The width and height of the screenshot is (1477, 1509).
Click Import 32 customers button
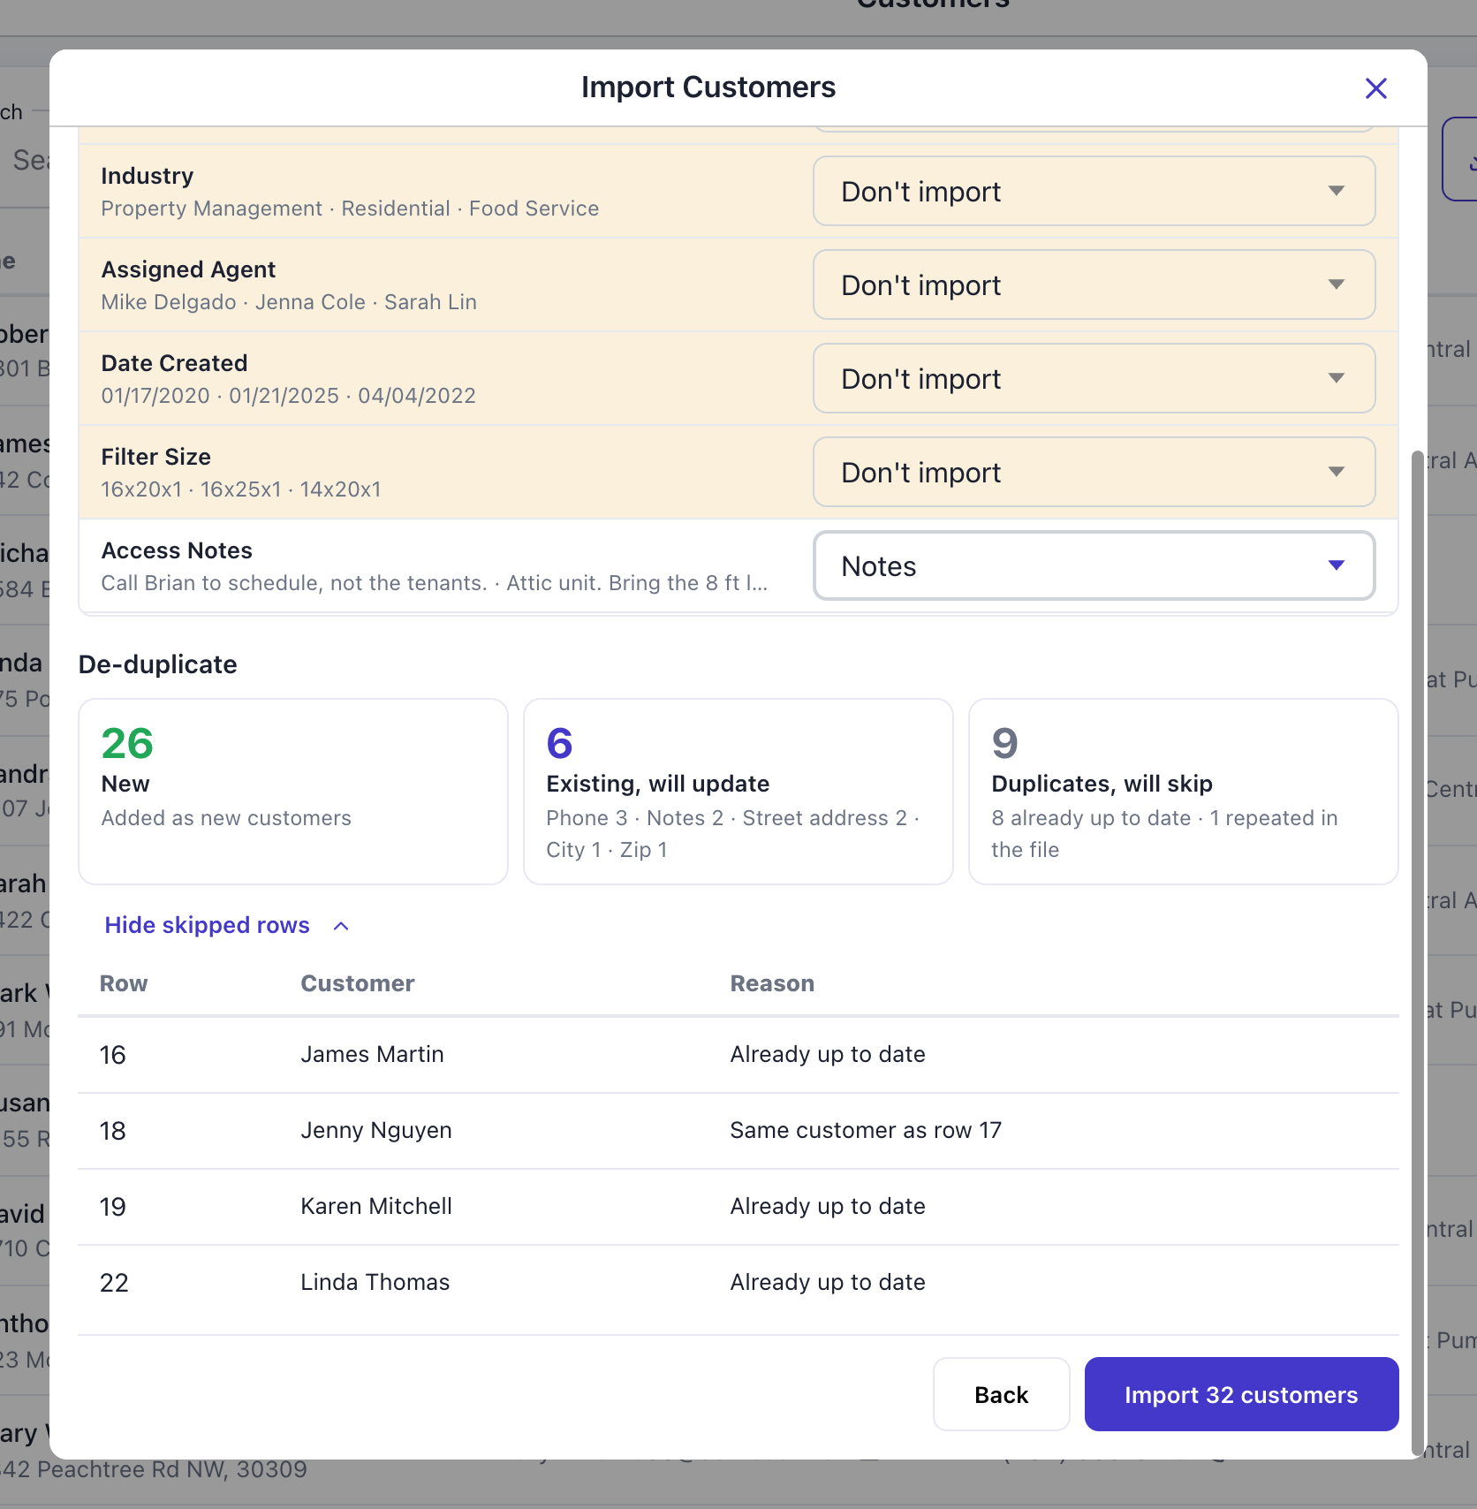click(1241, 1394)
